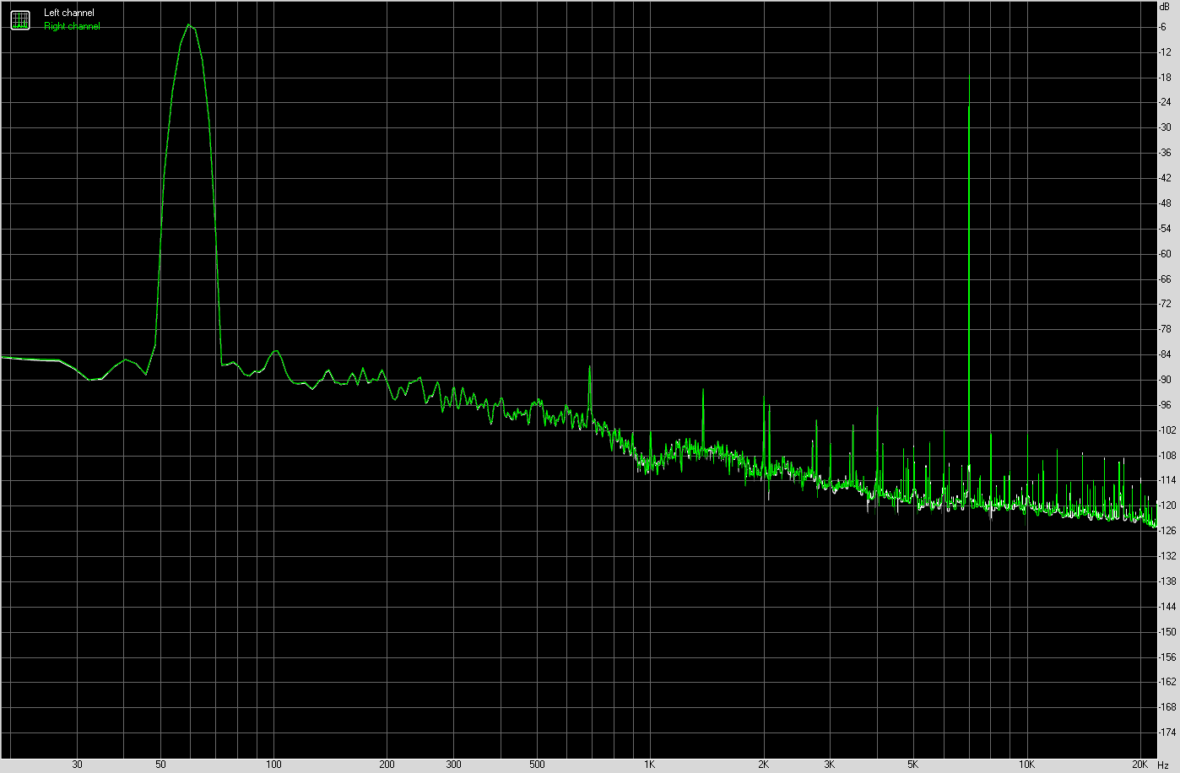Click the "-18" dB scale value
This screenshot has height=773, width=1180.
click(1166, 78)
